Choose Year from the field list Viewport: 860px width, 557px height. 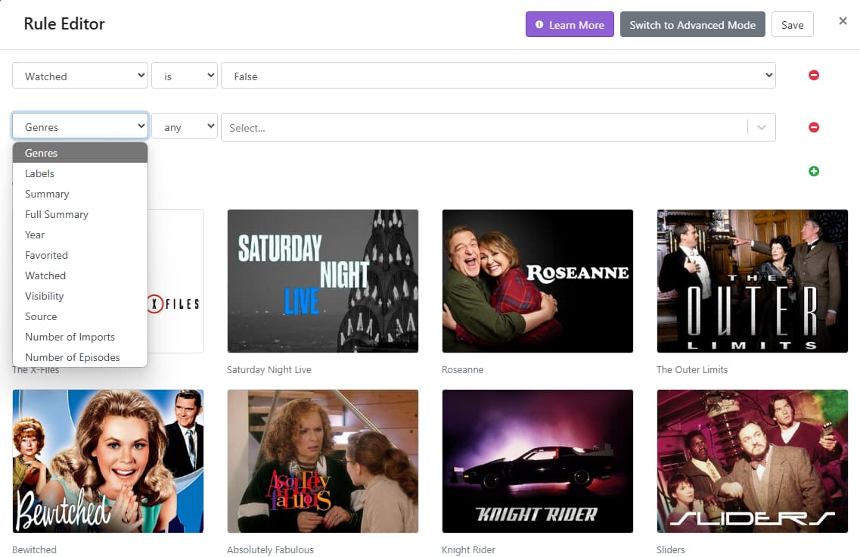[x=35, y=235]
